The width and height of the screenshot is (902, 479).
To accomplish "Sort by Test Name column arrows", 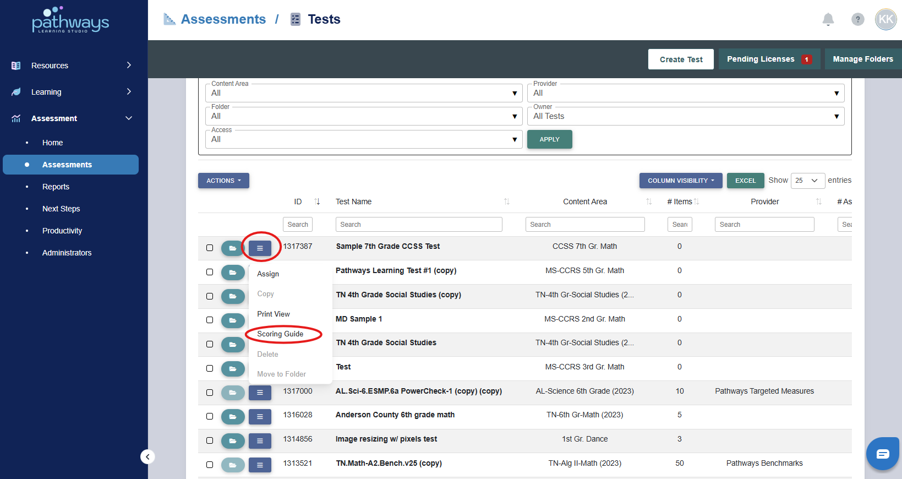I will (x=507, y=202).
